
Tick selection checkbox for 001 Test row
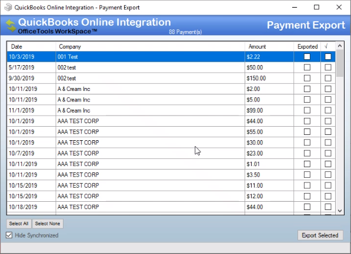(327, 56)
